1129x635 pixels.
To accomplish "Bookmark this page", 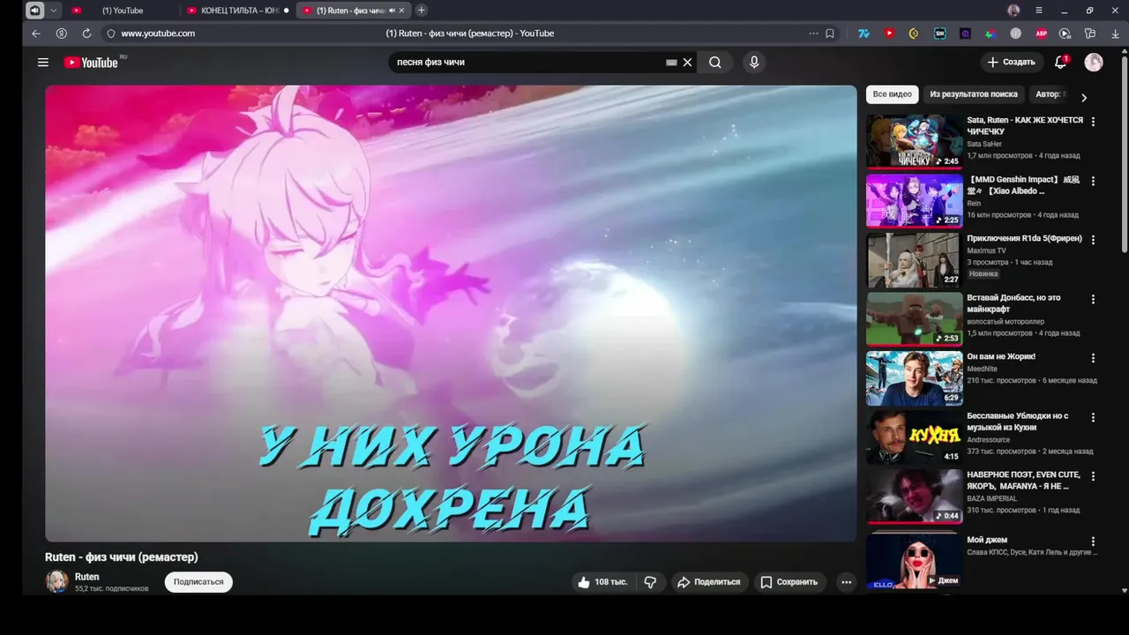I will point(830,34).
